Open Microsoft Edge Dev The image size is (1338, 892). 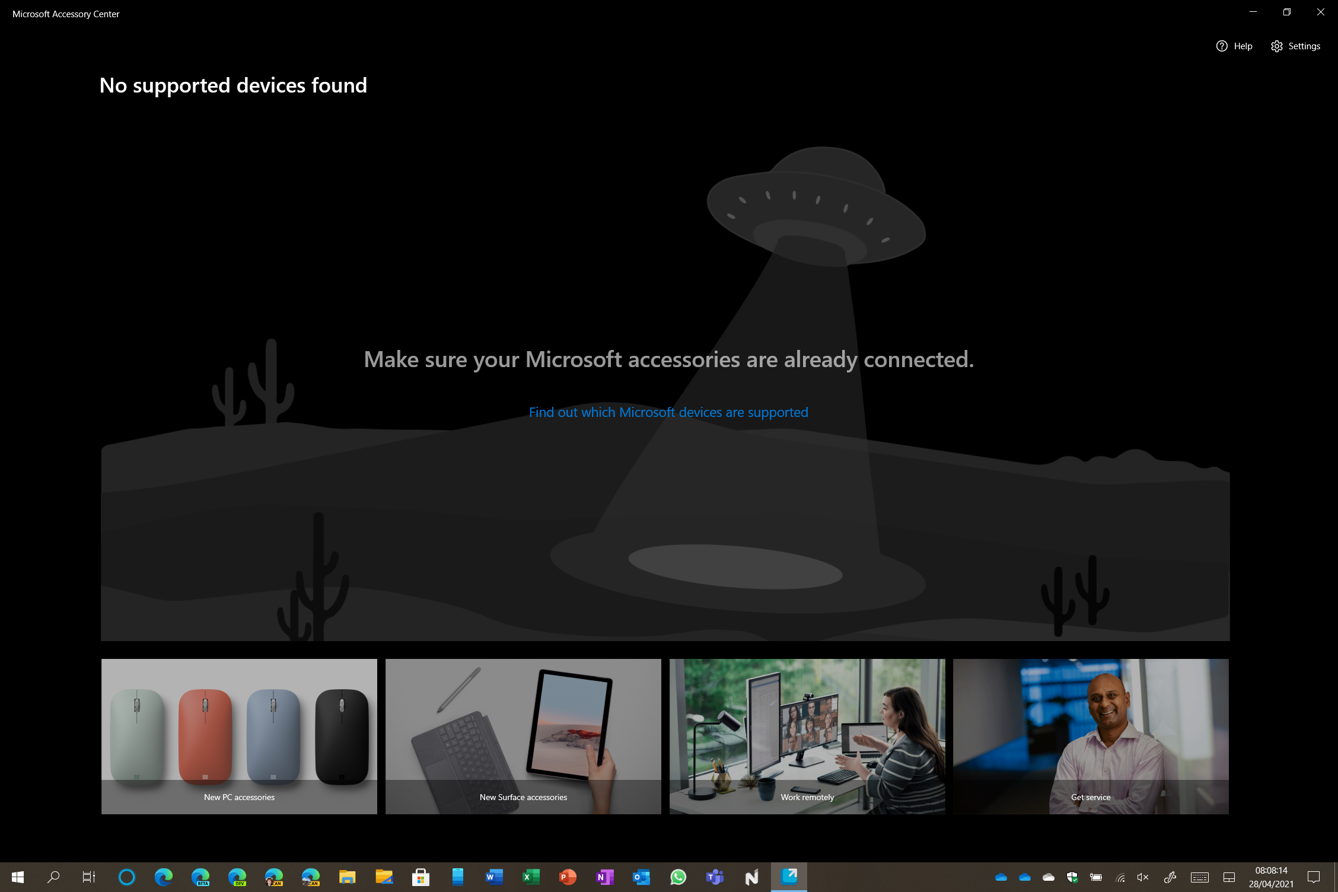237,877
